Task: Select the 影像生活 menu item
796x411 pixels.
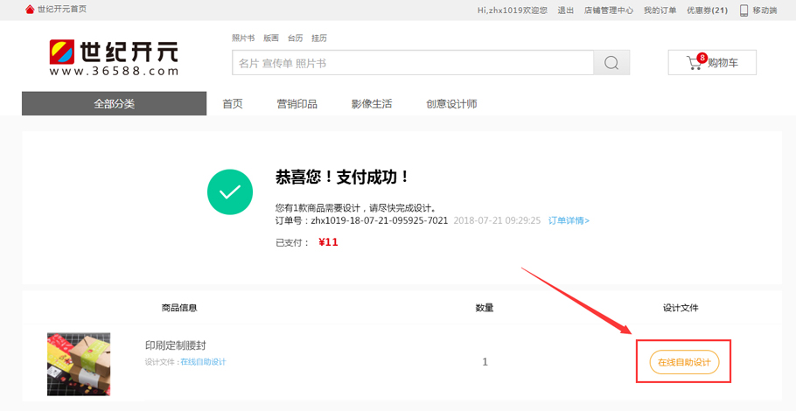Action: point(372,103)
